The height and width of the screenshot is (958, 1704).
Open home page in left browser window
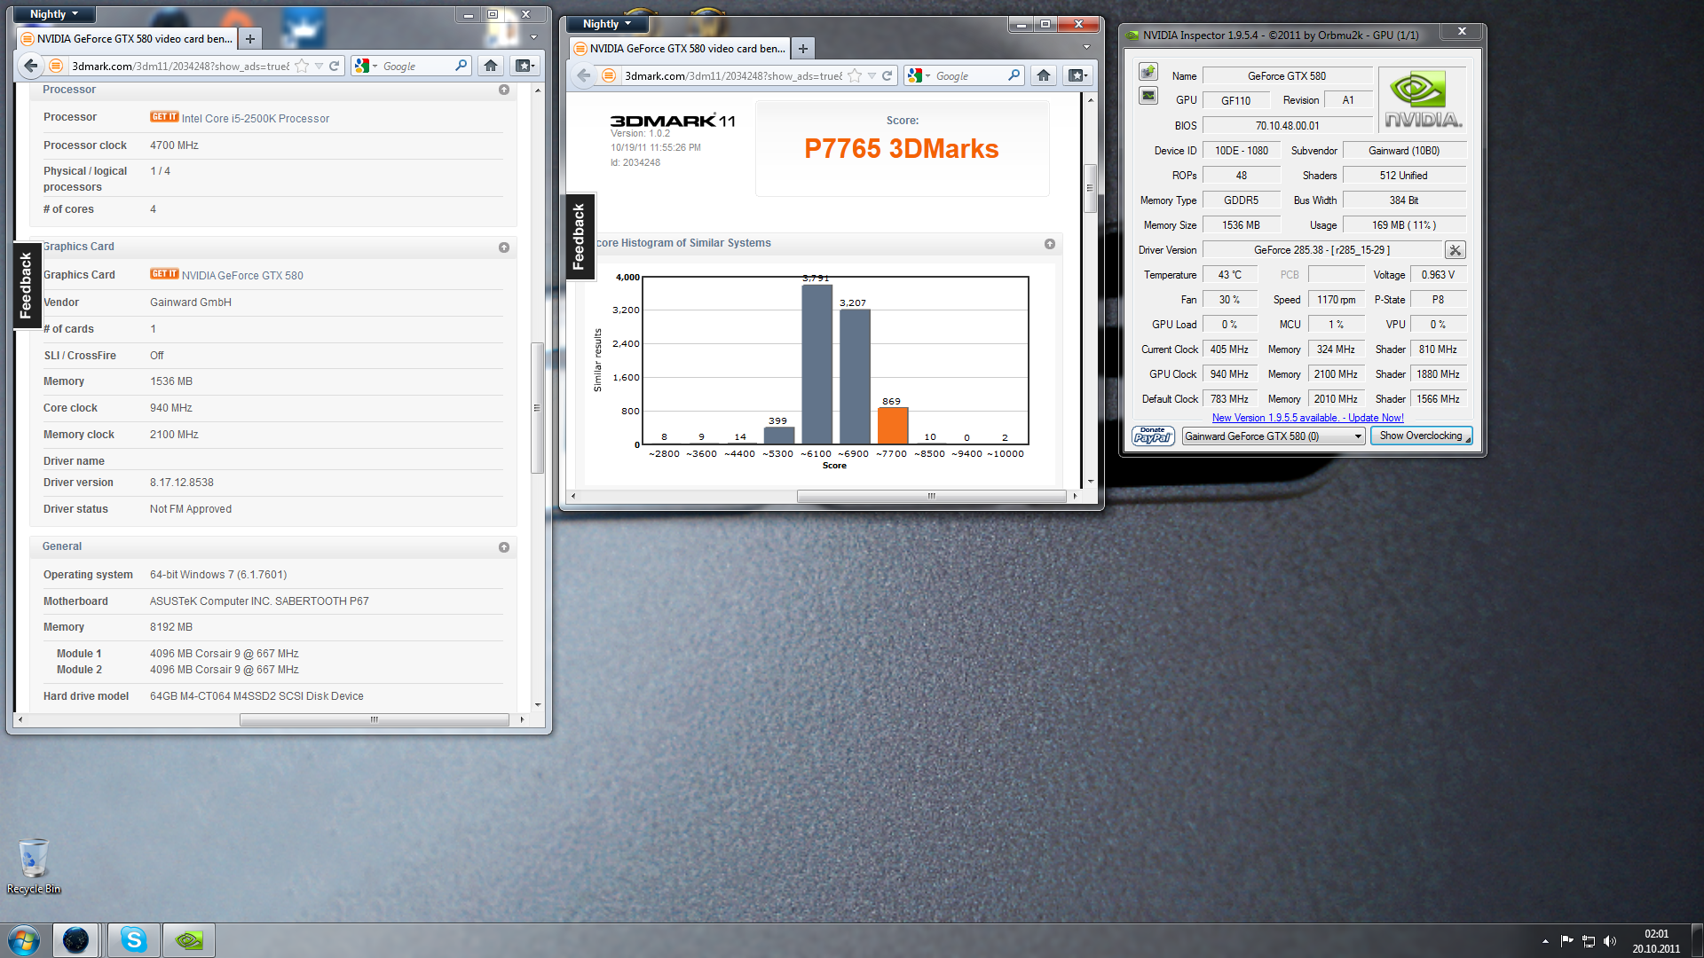click(491, 66)
